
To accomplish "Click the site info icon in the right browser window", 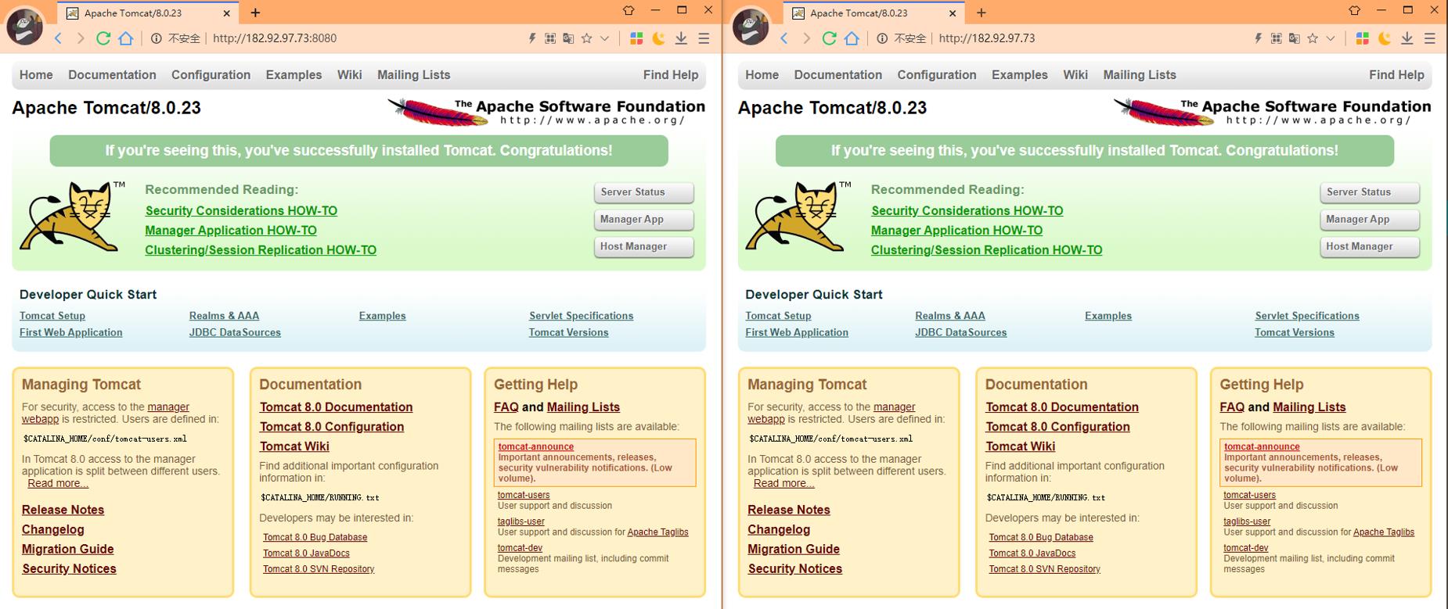I will pyautogui.click(x=882, y=38).
